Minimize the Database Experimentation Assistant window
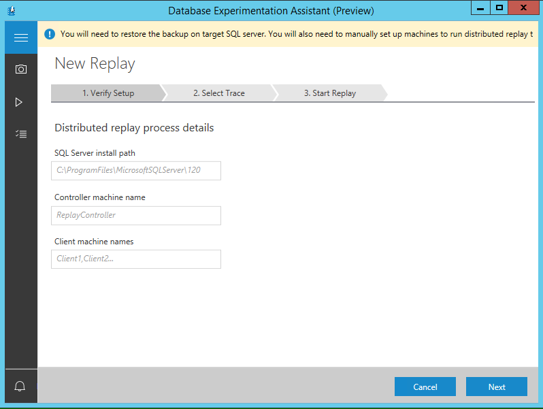The image size is (543, 409). (x=480, y=7)
